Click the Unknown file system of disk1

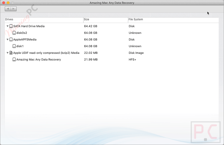135,46
